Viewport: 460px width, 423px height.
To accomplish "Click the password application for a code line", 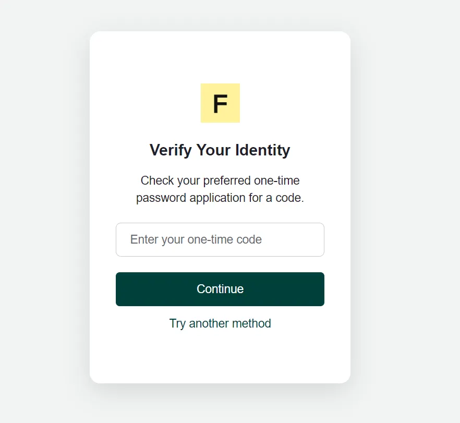I will (x=220, y=198).
